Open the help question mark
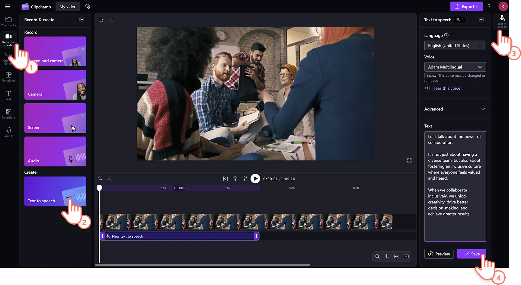This screenshot has height=285, width=521. (x=489, y=6)
